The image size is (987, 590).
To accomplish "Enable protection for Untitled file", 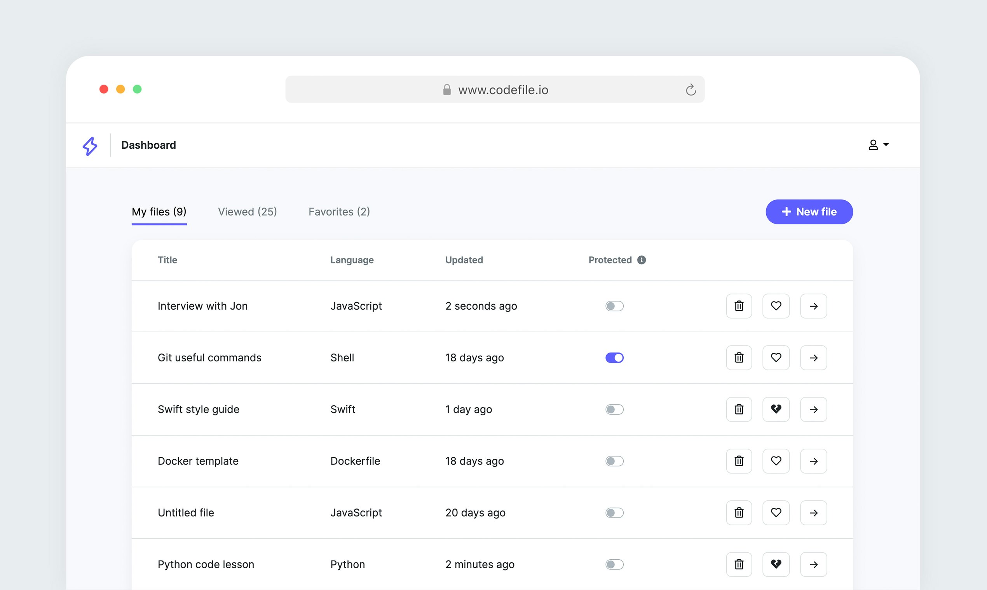I will pos(614,513).
